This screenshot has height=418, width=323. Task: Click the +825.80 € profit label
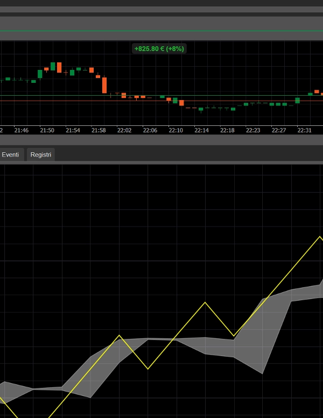click(159, 48)
